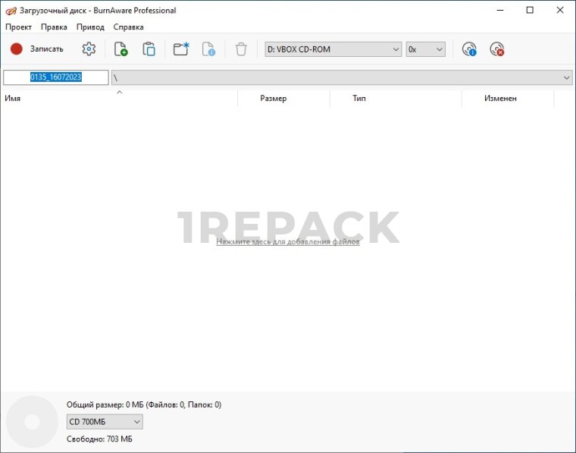Open disc info icon in toolbar
Viewport: 576px width, 453px height.
point(469,49)
